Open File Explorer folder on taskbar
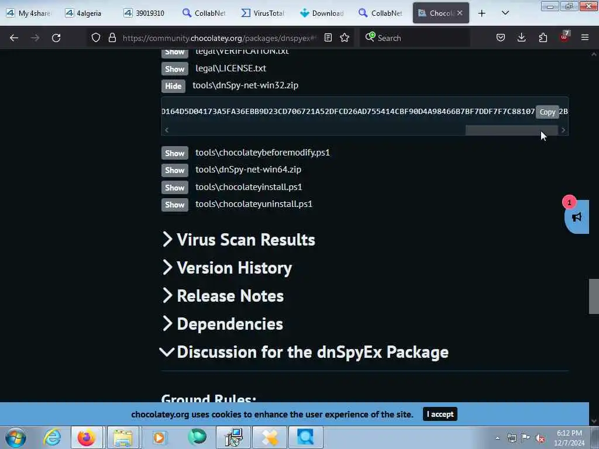Viewport: 599px width, 449px height. (x=123, y=437)
